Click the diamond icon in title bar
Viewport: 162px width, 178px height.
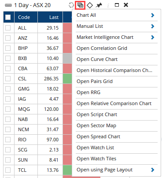(x=90, y=5)
